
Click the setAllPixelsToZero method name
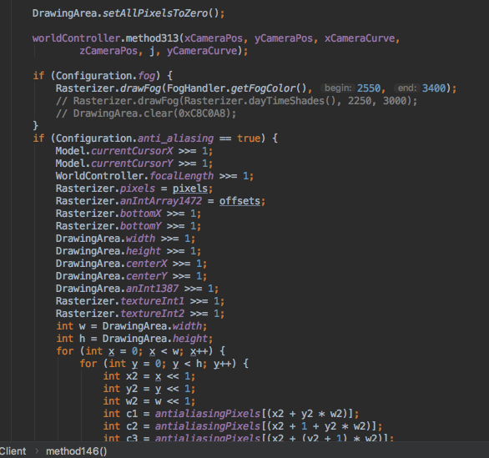pos(155,13)
